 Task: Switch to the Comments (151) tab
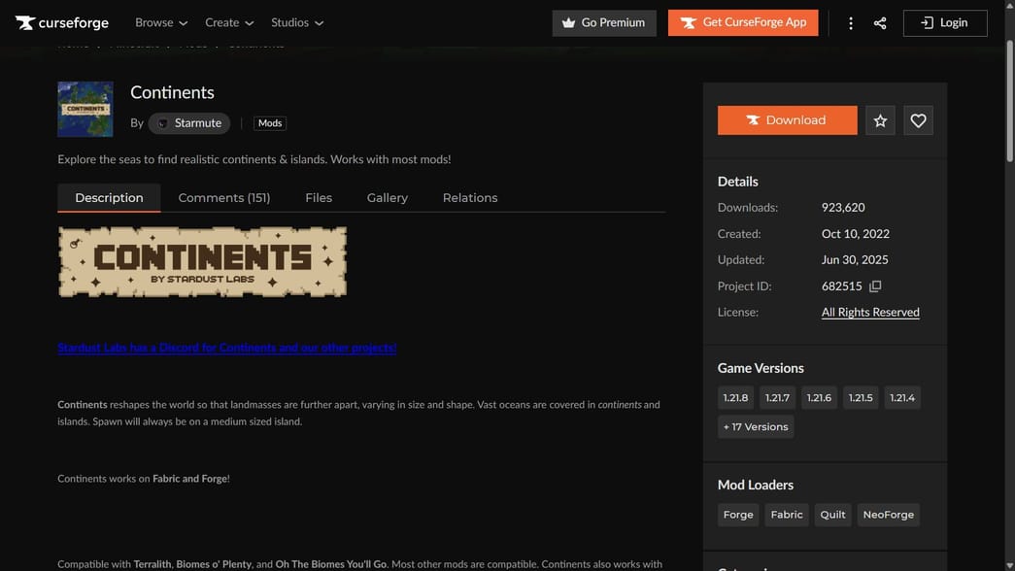point(223,197)
